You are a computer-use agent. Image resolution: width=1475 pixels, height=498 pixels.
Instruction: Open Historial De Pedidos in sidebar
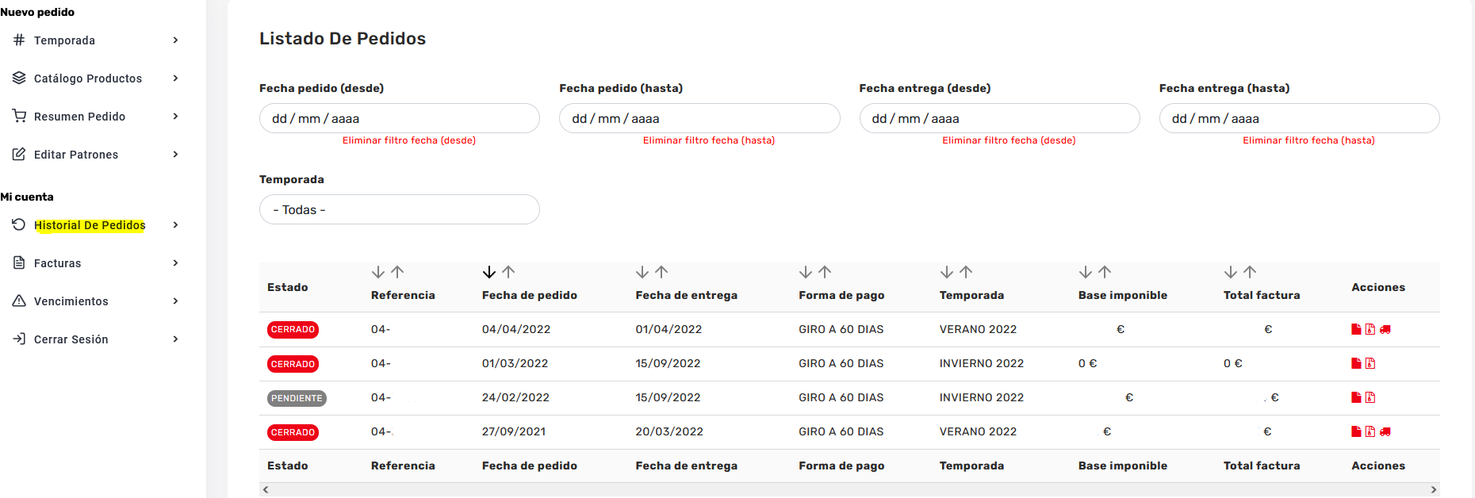pos(90,225)
